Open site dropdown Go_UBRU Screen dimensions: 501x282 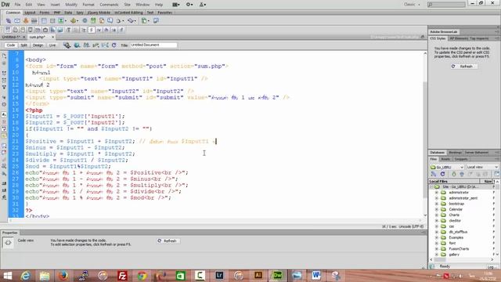coord(447,167)
